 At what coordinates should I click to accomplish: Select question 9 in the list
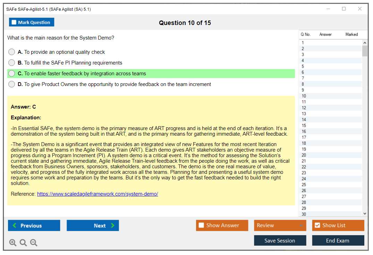point(330,90)
